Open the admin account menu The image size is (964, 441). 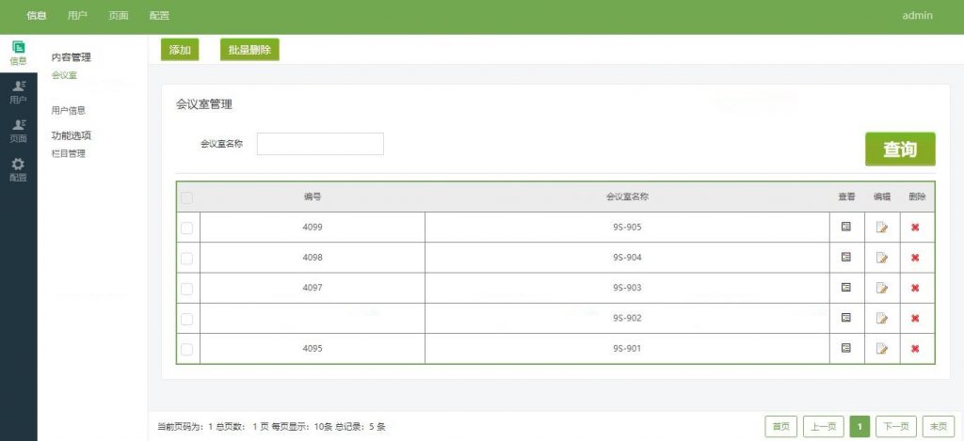(x=917, y=16)
